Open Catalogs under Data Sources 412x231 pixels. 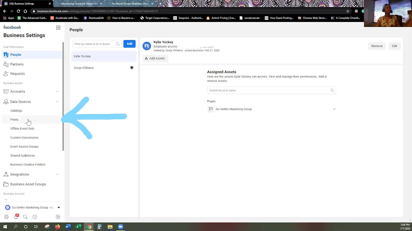(x=16, y=111)
